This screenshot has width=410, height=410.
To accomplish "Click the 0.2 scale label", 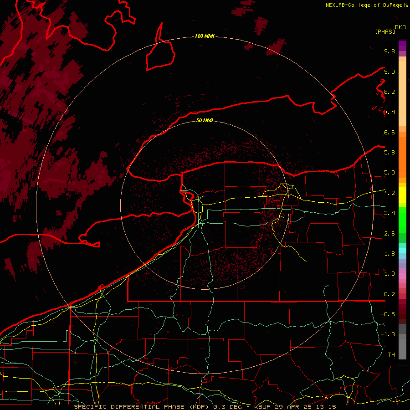I will (389, 294).
